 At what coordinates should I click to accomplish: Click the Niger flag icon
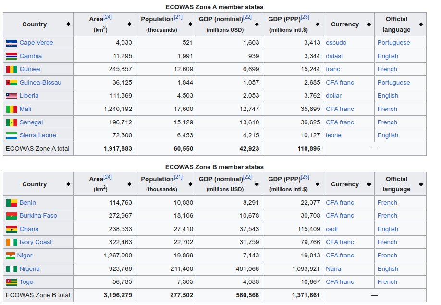click(x=11, y=256)
